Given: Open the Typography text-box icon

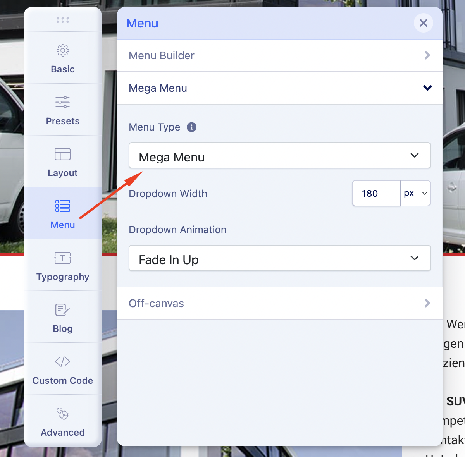Looking at the screenshot, I should tap(63, 258).
